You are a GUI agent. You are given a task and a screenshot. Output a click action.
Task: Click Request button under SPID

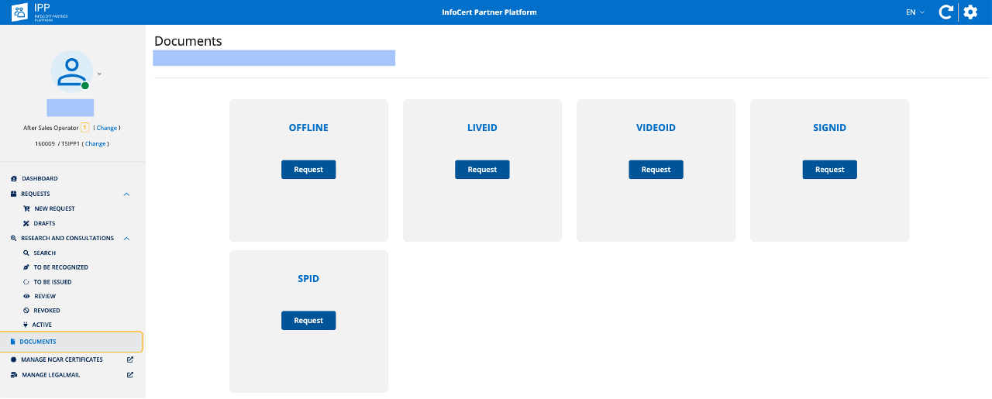308,321
